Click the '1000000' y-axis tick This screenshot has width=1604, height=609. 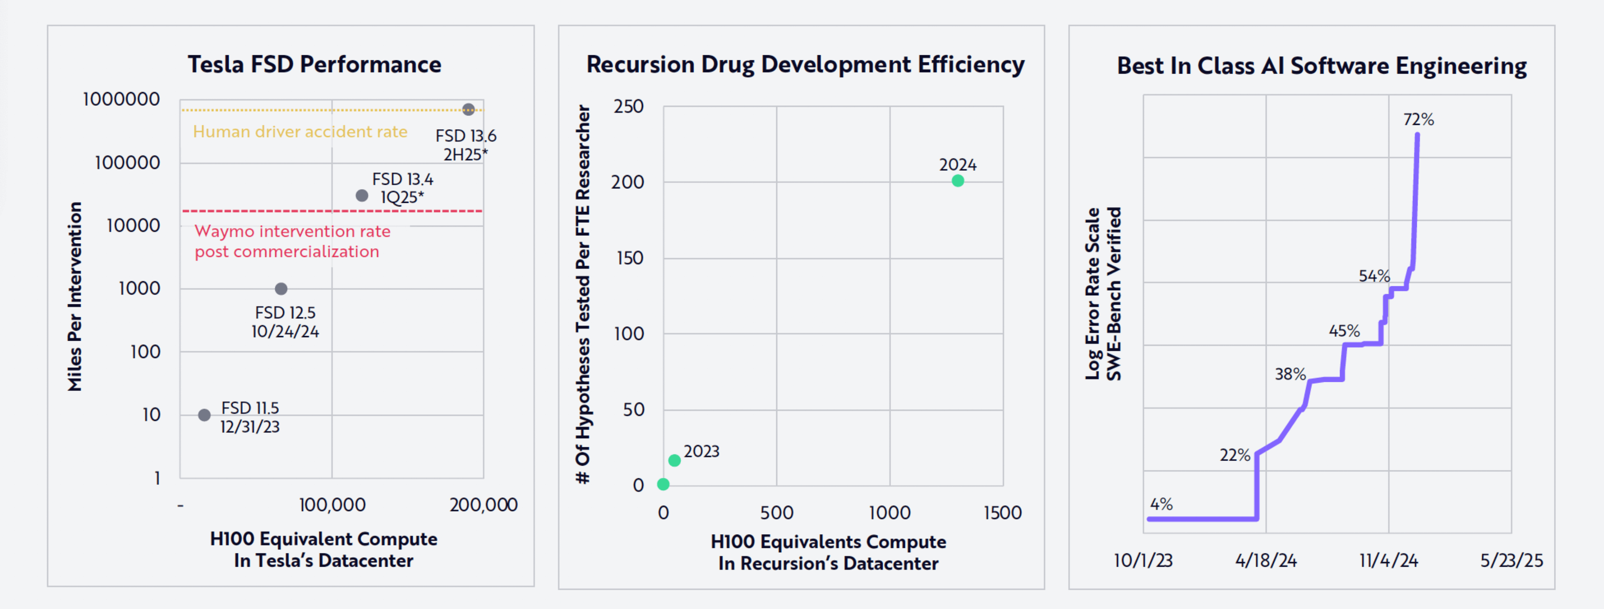click(x=121, y=99)
